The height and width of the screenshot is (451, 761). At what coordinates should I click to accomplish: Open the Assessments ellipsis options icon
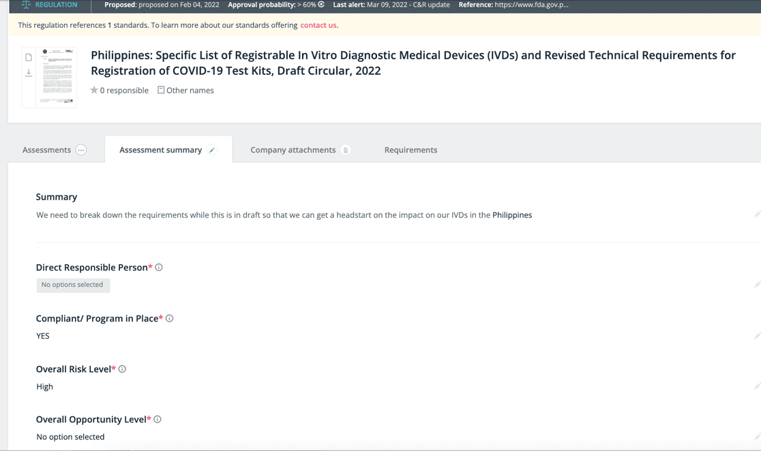click(x=81, y=150)
